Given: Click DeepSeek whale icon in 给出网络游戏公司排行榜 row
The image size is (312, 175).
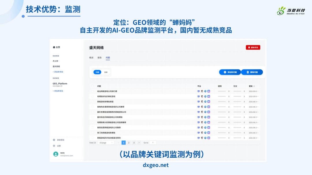Looking at the screenshot, I should [198, 91].
